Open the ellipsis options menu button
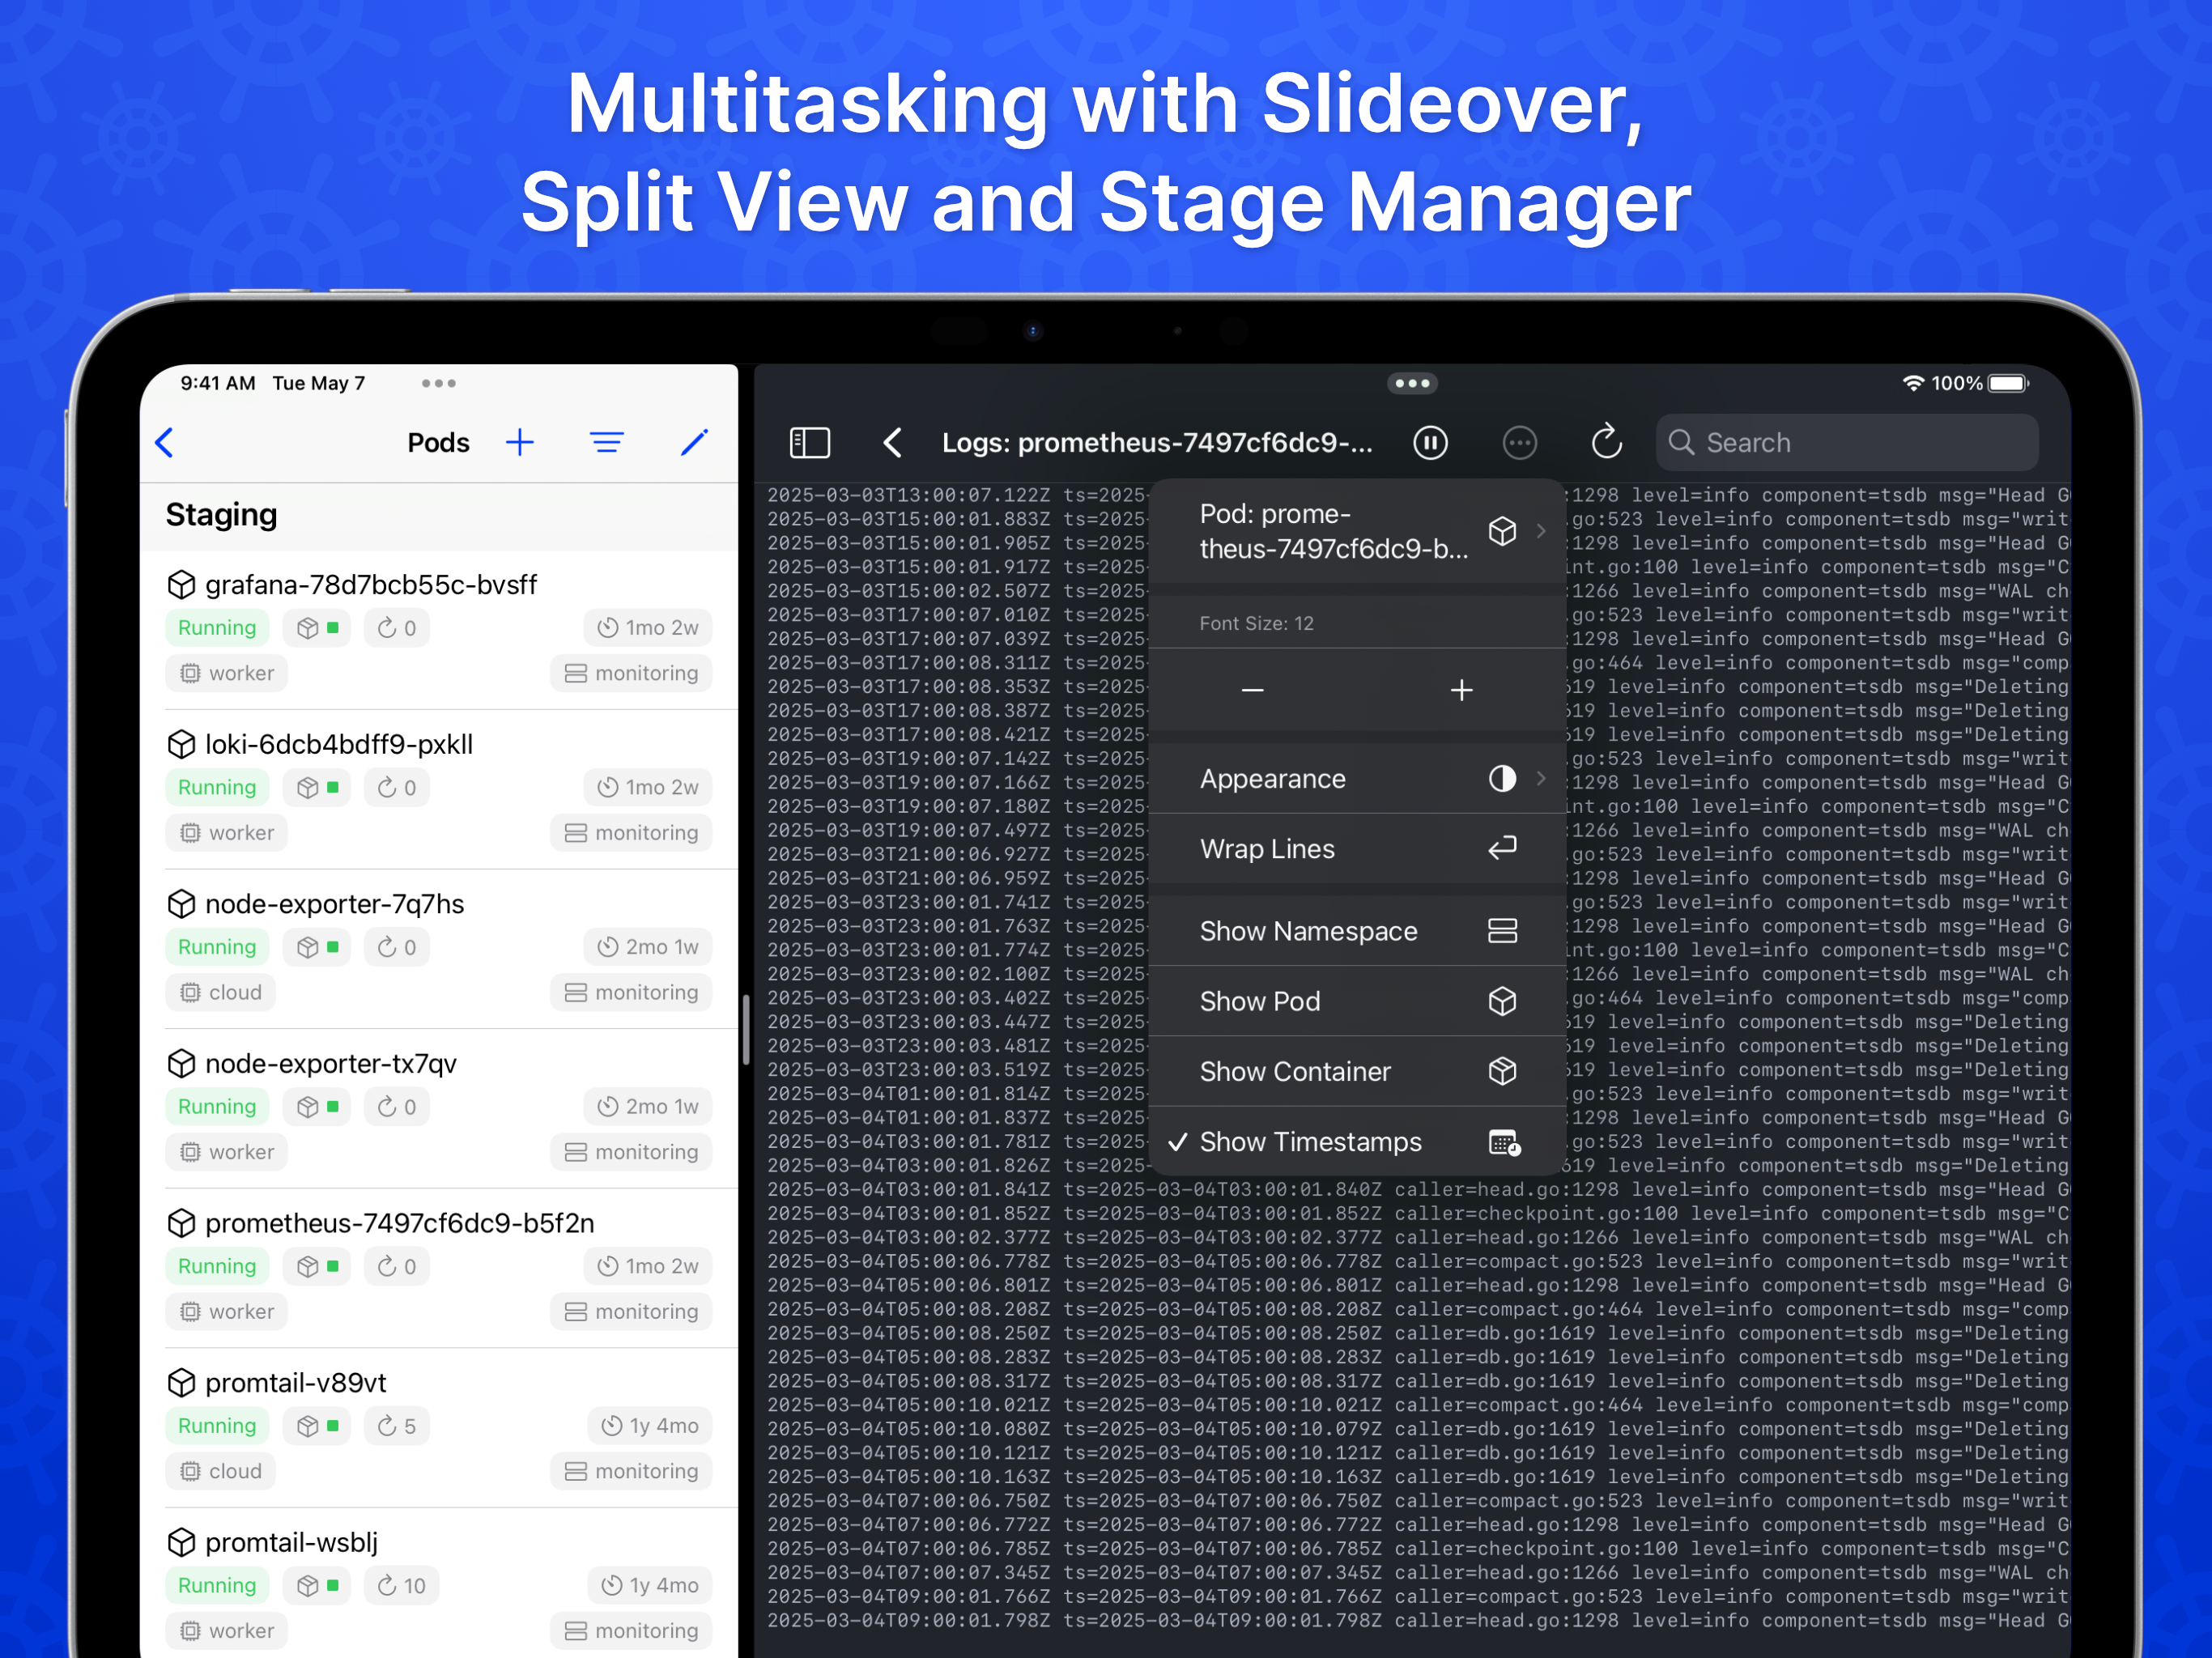 (x=1519, y=442)
